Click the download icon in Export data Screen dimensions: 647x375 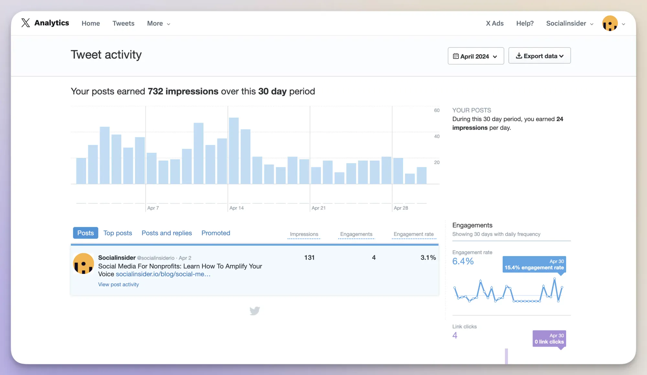[519, 56]
